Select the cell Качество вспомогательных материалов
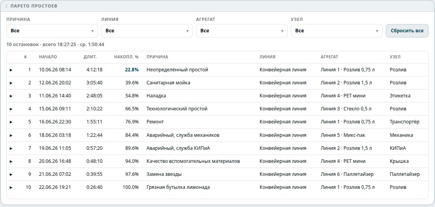 pos(193,161)
